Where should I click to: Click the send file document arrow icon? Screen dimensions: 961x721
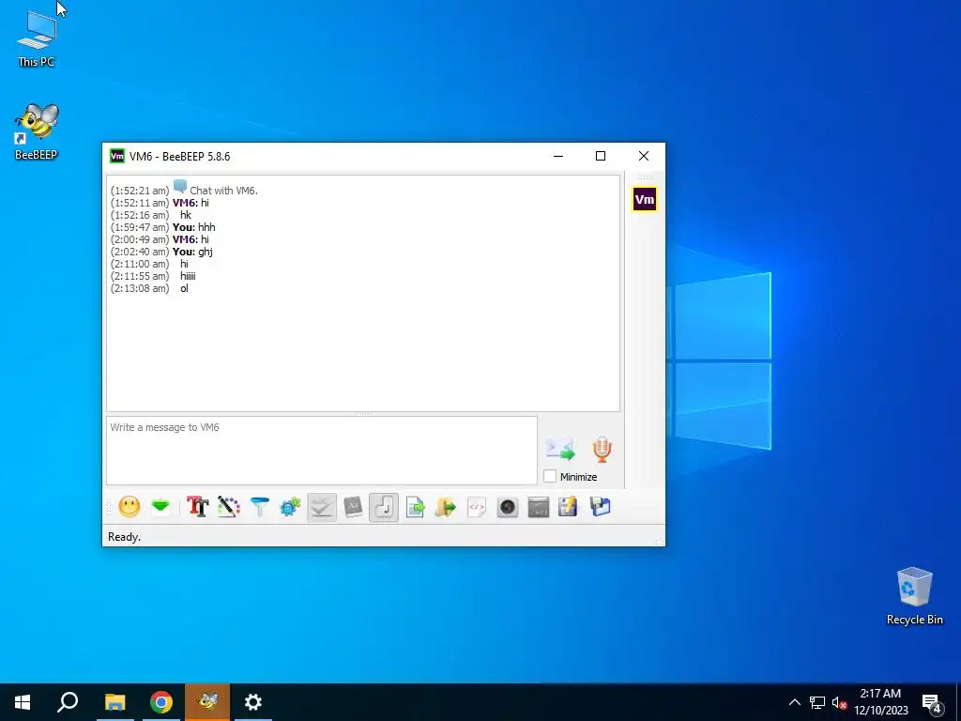point(415,507)
